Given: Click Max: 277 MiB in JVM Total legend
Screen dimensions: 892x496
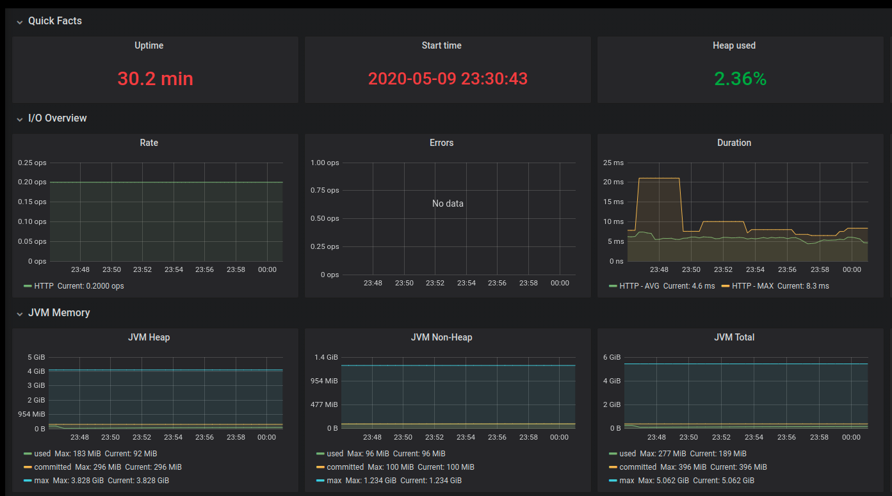Looking at the screenshot, I should (x=663, y=454).
